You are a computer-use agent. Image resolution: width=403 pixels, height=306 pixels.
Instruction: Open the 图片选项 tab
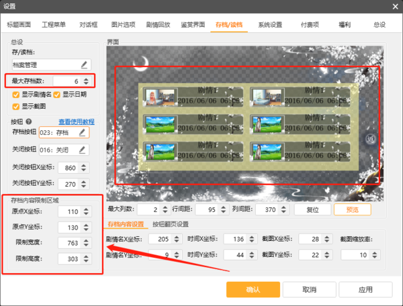pyautogui.click(x=121, y=25)
